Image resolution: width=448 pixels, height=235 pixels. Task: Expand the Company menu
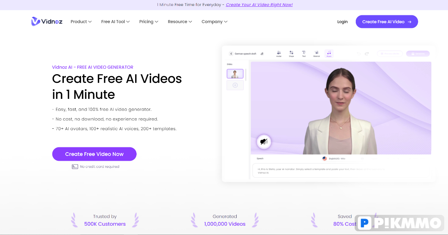pos(215,22)
